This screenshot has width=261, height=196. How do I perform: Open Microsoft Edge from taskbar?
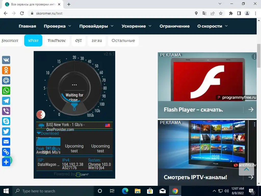click(x=125, y=191)
